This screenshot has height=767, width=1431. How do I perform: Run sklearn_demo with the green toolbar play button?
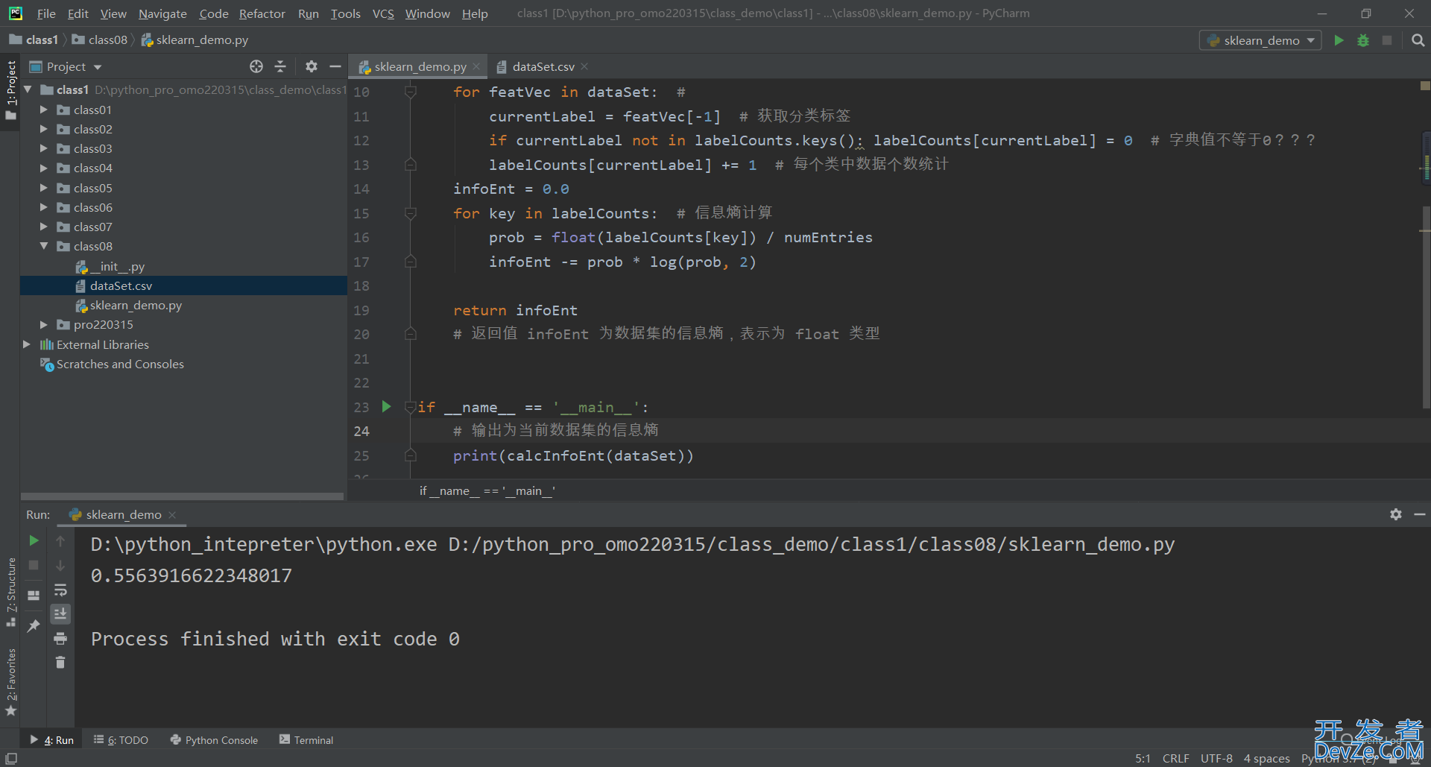coord(1339,40)
